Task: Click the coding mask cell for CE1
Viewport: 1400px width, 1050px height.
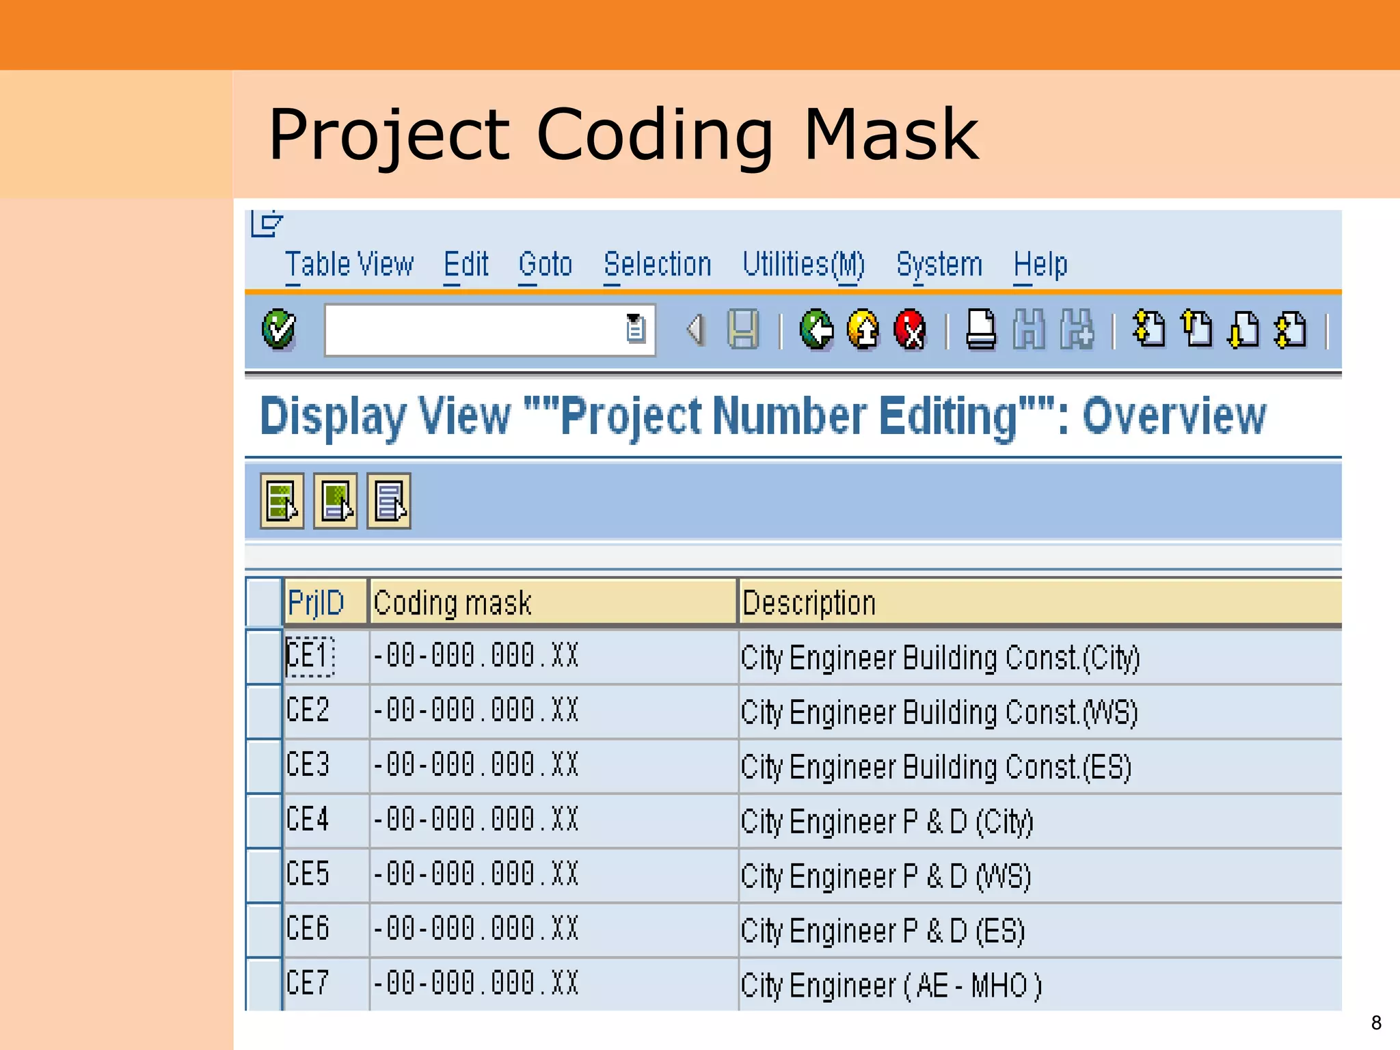Action: click(x=554, y=657)
